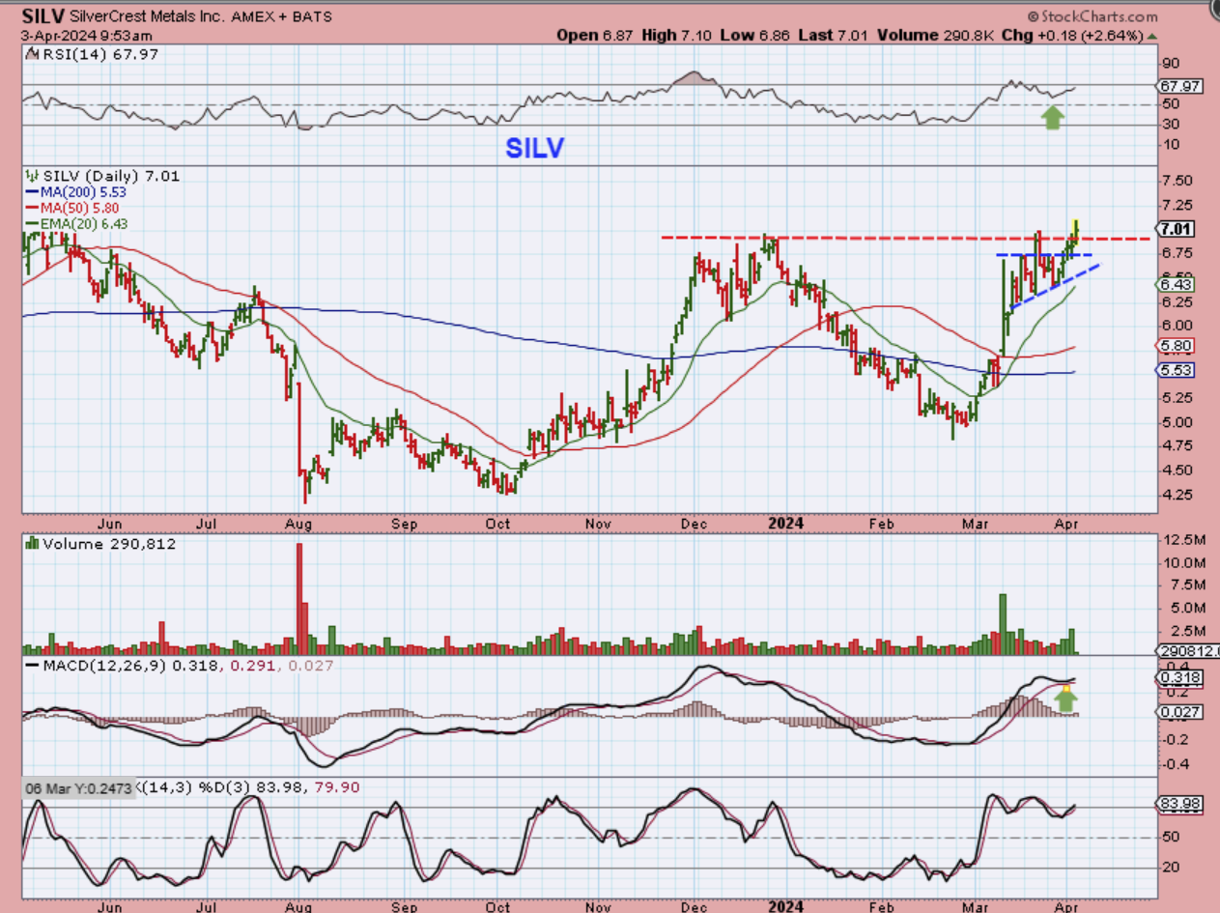Click the 83.98 tag on stochastic axis
Viewport: 1220px width, 913px height.
click(x=1180, y=803)
